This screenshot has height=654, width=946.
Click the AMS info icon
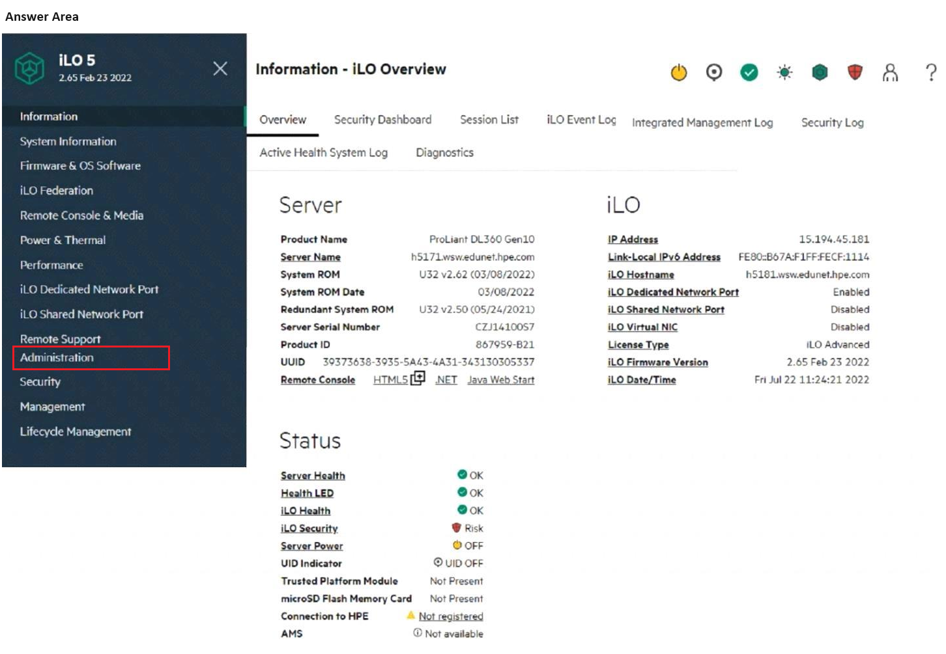pyautogui.click(x=418, y=633)
